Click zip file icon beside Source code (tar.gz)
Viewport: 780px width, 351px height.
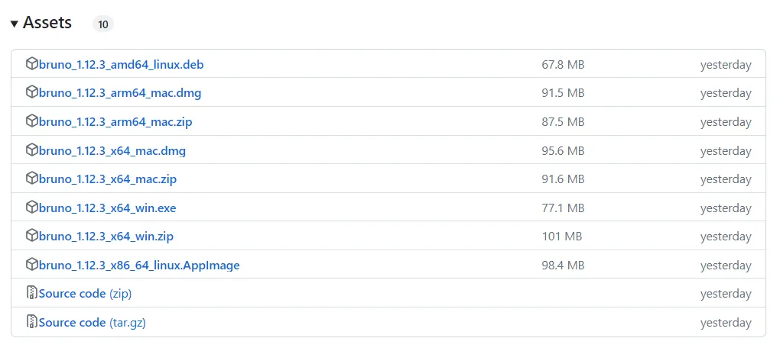click(32, 322)
